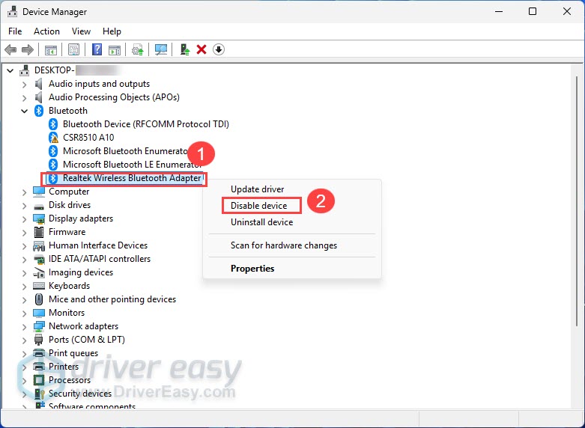Image resolution: width=585 pixels, height=428 pixels.
Task: Click the down-arrow Disable device toolbar icon
Action: 219,49
